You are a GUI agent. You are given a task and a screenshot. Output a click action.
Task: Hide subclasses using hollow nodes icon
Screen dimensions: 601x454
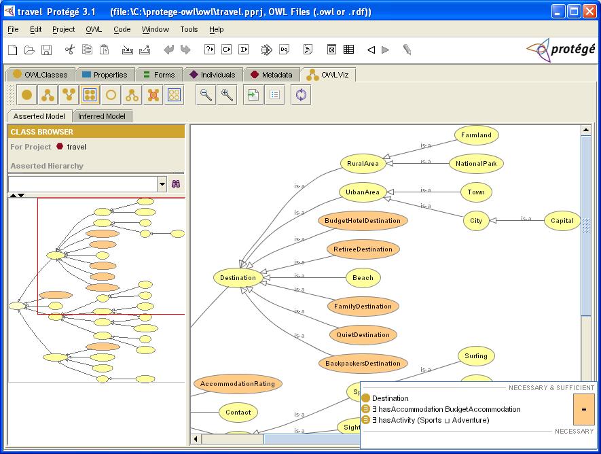click(x=132, y=94)
